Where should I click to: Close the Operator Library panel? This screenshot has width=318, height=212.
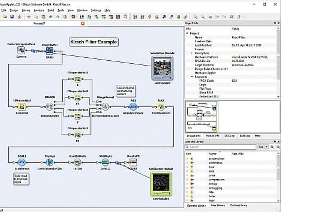(x=278, y=142)
